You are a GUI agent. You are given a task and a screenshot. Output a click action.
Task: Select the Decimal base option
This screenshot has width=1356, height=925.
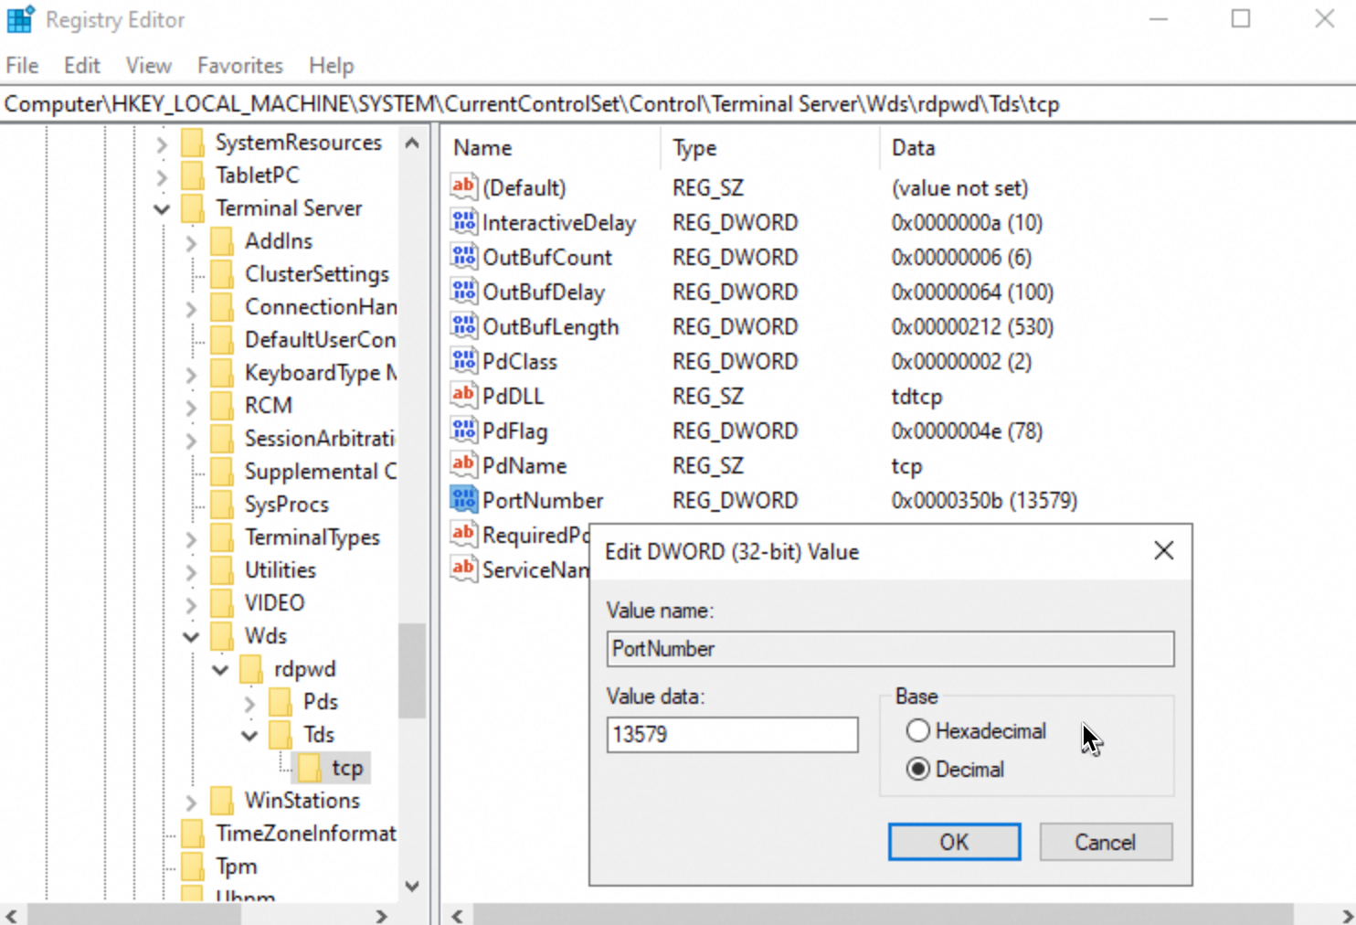(917, 769)
